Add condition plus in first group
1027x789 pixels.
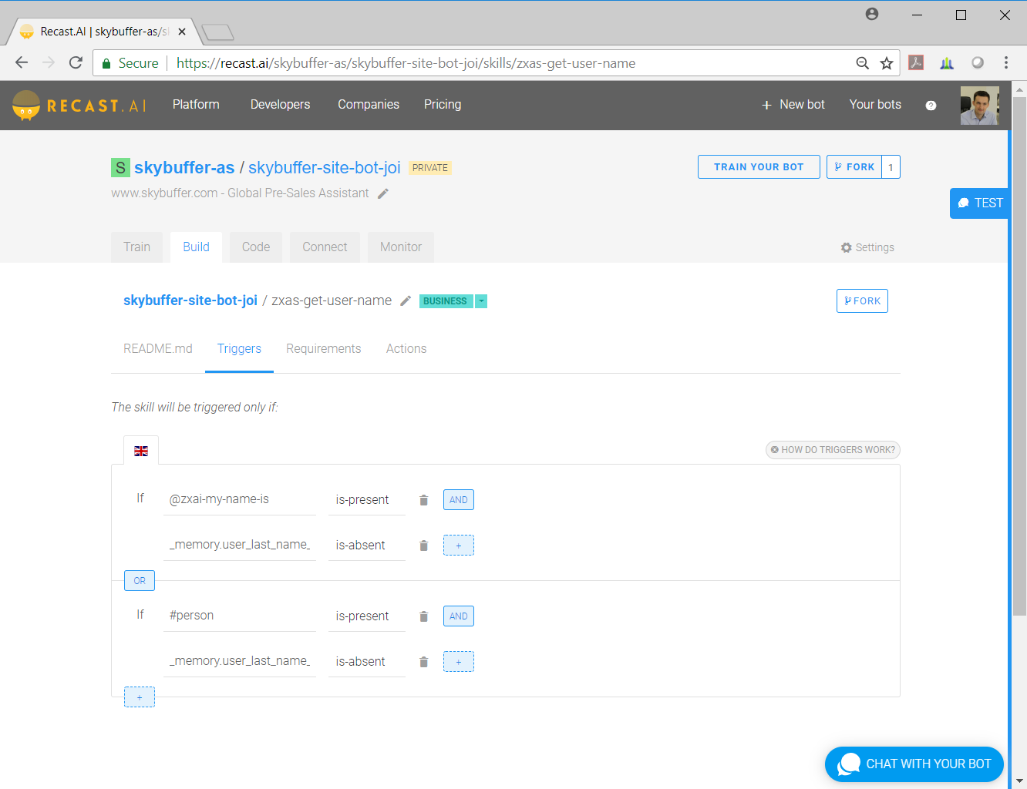point(459,546)
